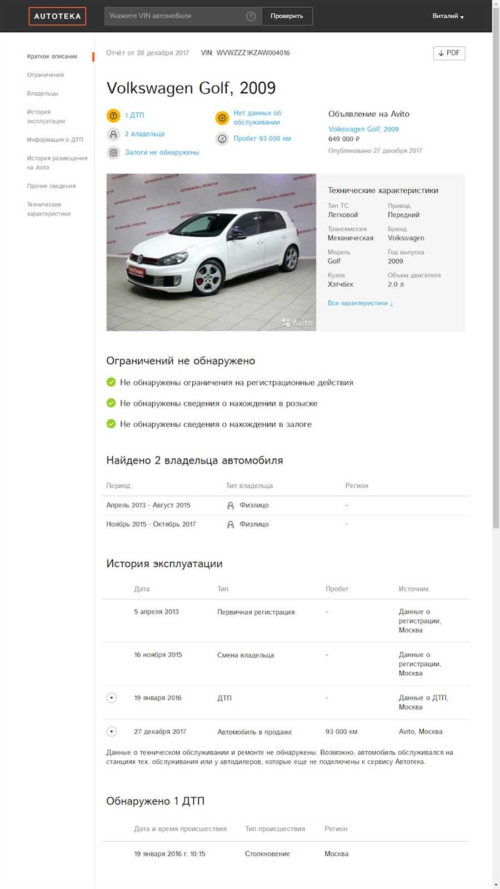Click the VIN help question mark icon
Viewport: 500px width, 889px height.
tap(251, 16)
